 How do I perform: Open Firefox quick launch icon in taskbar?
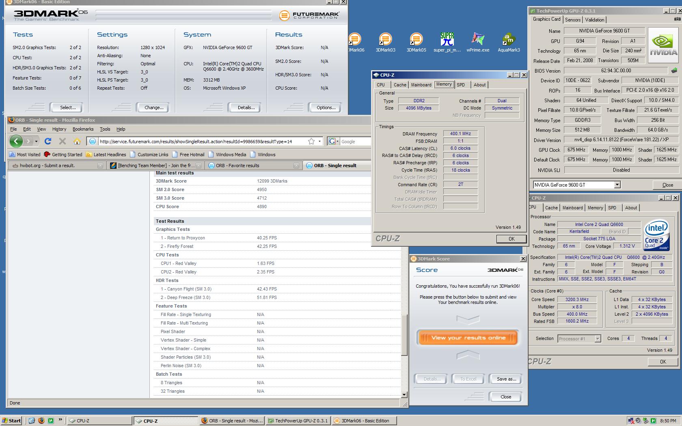click(41, 421)
